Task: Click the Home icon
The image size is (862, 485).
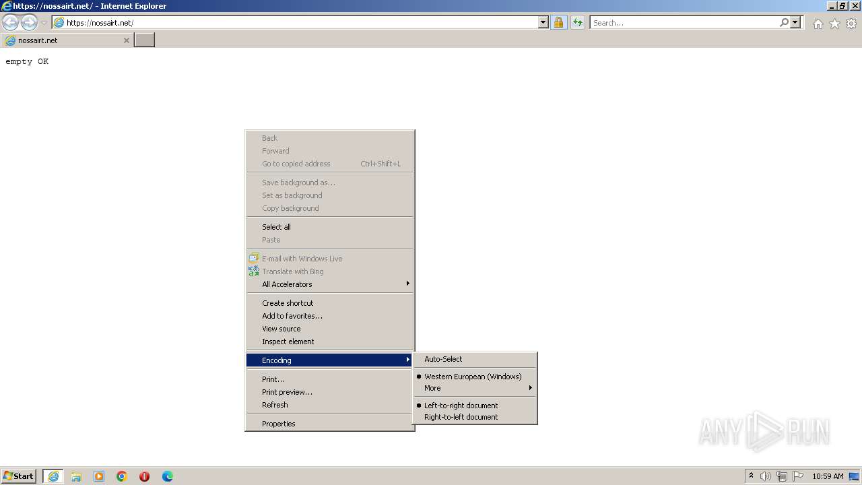Action: 818,24
